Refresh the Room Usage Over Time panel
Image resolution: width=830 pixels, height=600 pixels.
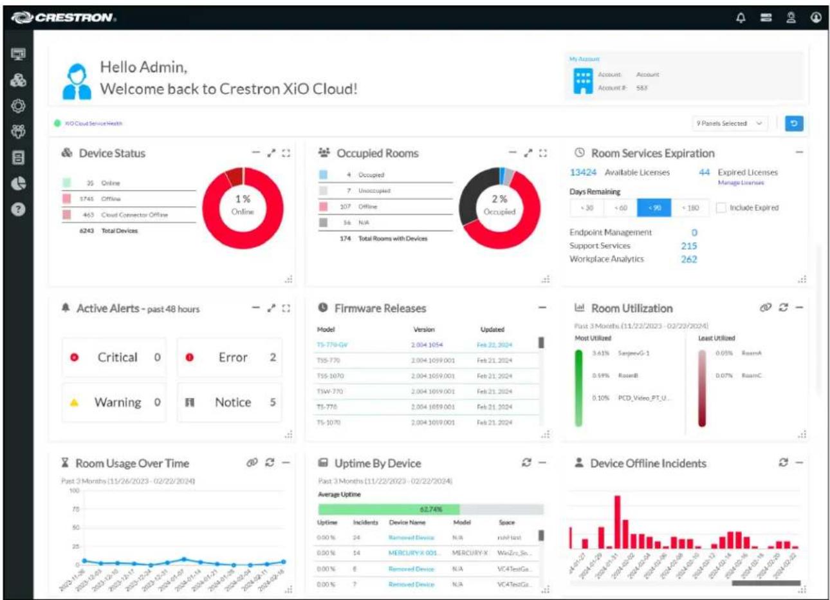coord(270,463)
